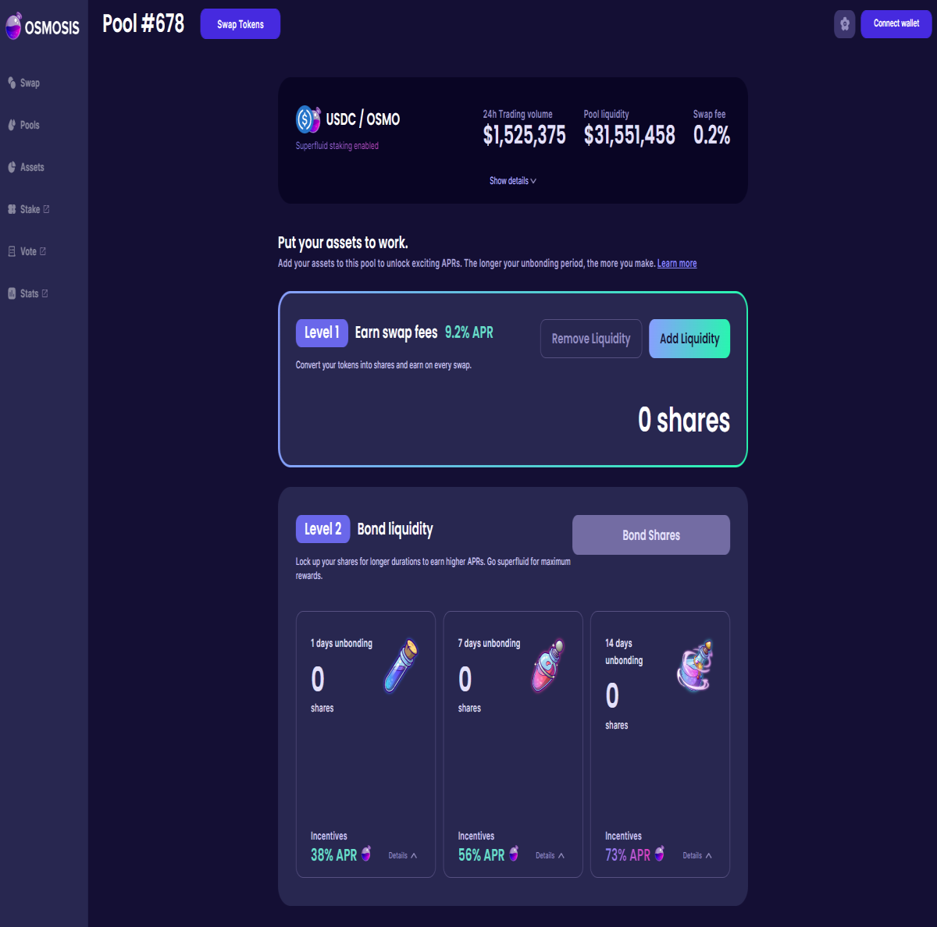Click OSMO icon beside 38% APR
Image resolution: width=937 pixels, height=927 pixels.
(x=366, y=853)
